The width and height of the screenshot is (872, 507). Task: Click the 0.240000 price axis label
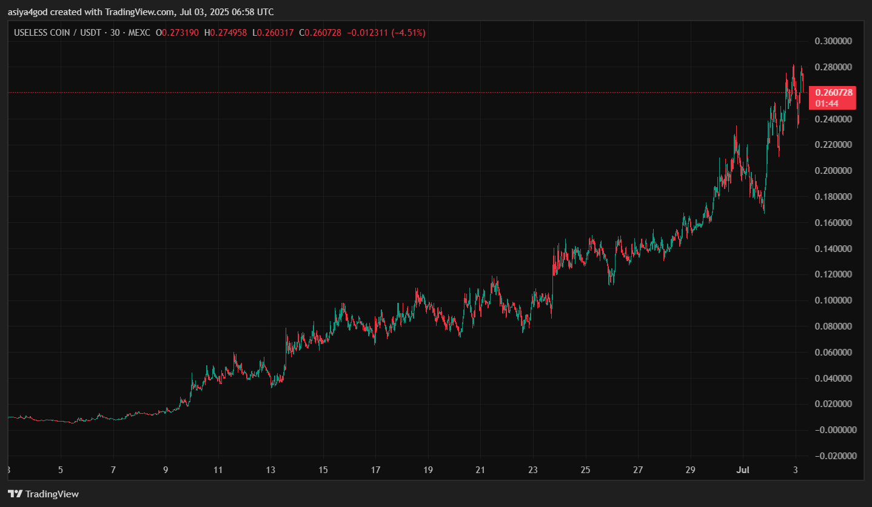point(835,119)
